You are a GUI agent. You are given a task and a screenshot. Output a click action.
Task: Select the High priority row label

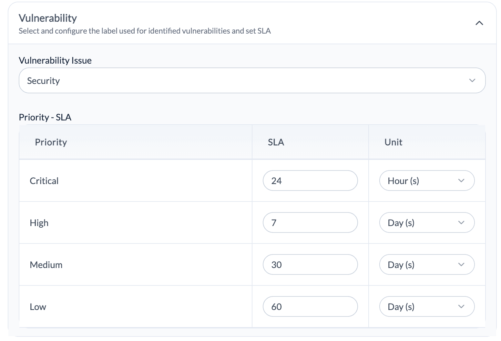39,223
